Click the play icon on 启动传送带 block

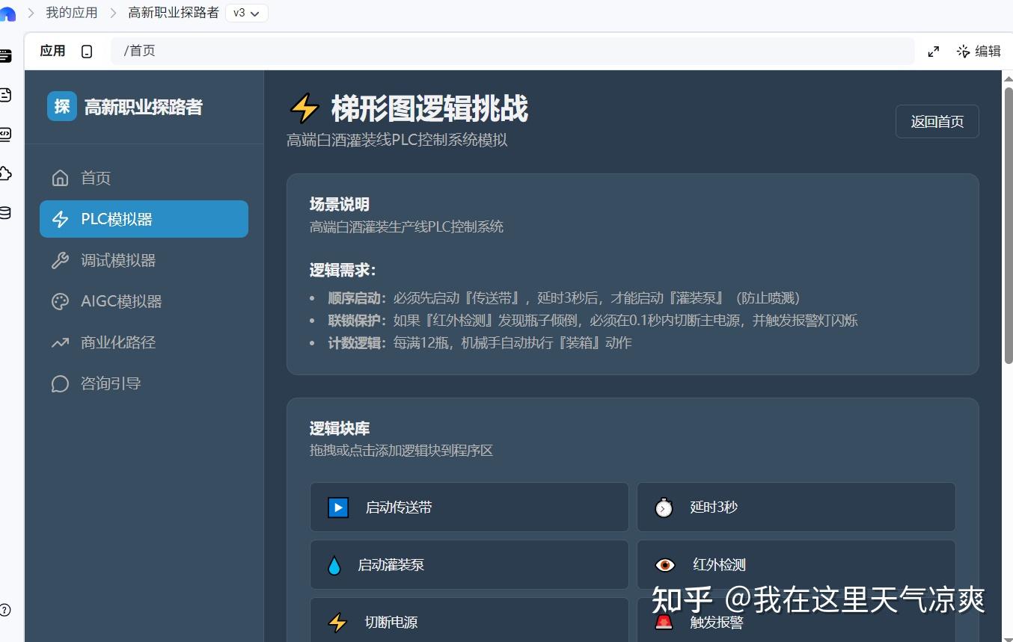click(x=338, y=507)
